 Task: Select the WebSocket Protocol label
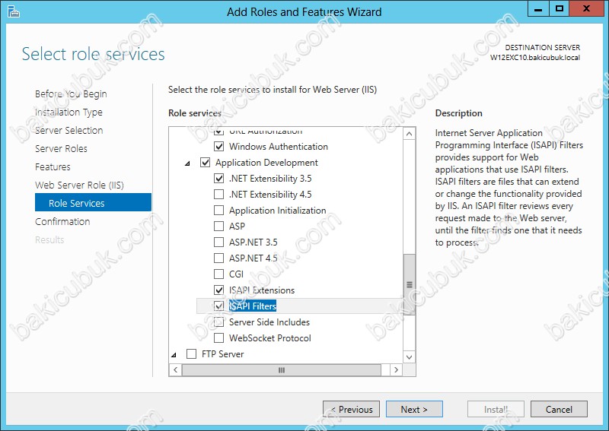[270, 338]
